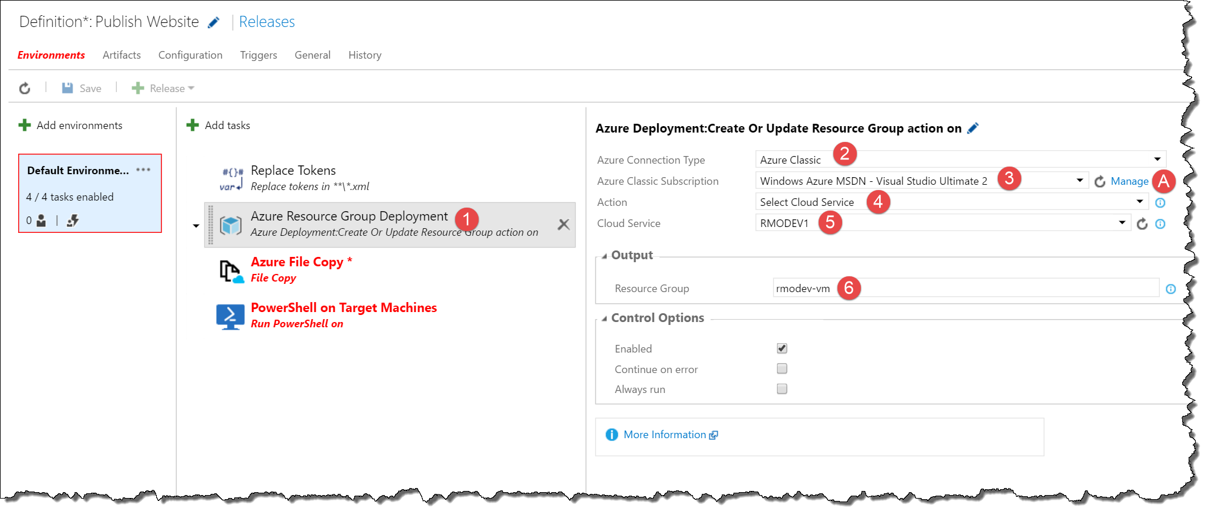1208x515 pixels.
Task: Show info for the Resource Group field
Action: (1170, 289)
